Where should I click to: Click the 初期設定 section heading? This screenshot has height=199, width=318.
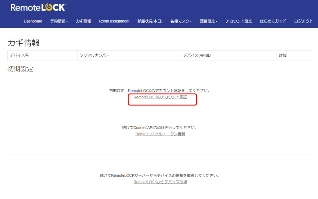(x=20, y=69)
